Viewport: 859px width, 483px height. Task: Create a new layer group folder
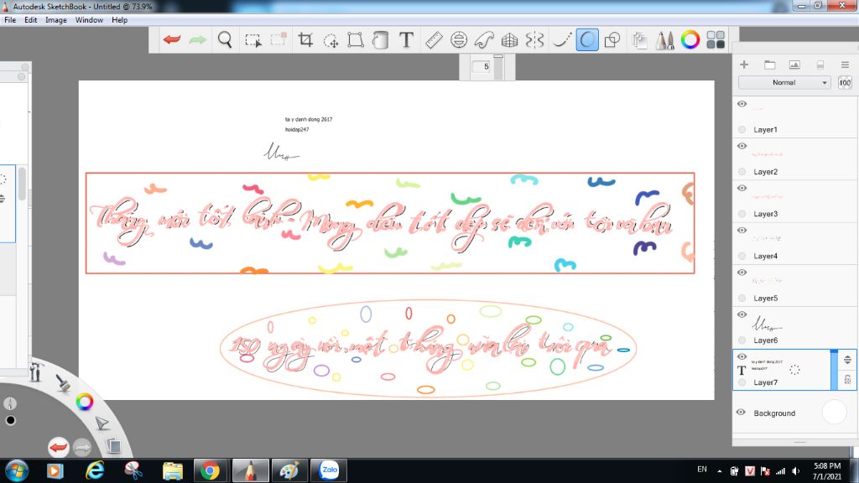tap(770, 65)
